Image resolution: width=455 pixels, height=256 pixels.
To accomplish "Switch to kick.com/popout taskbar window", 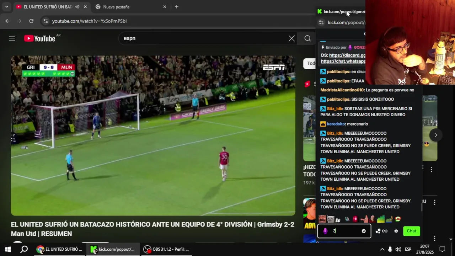I will point(112,249).
